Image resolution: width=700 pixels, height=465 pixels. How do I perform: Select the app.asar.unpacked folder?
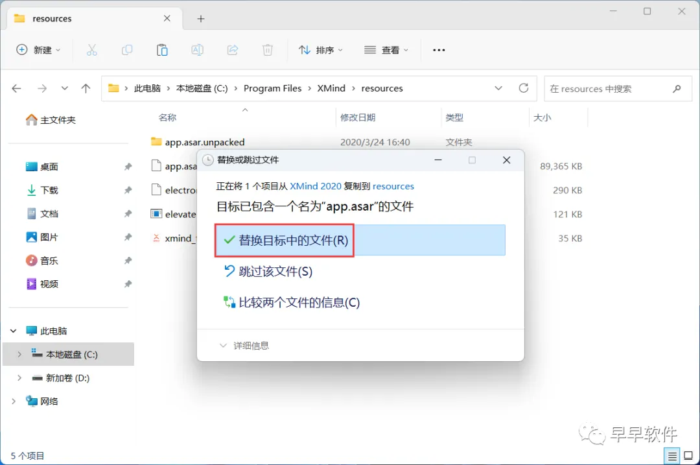[x=198, y=142]
